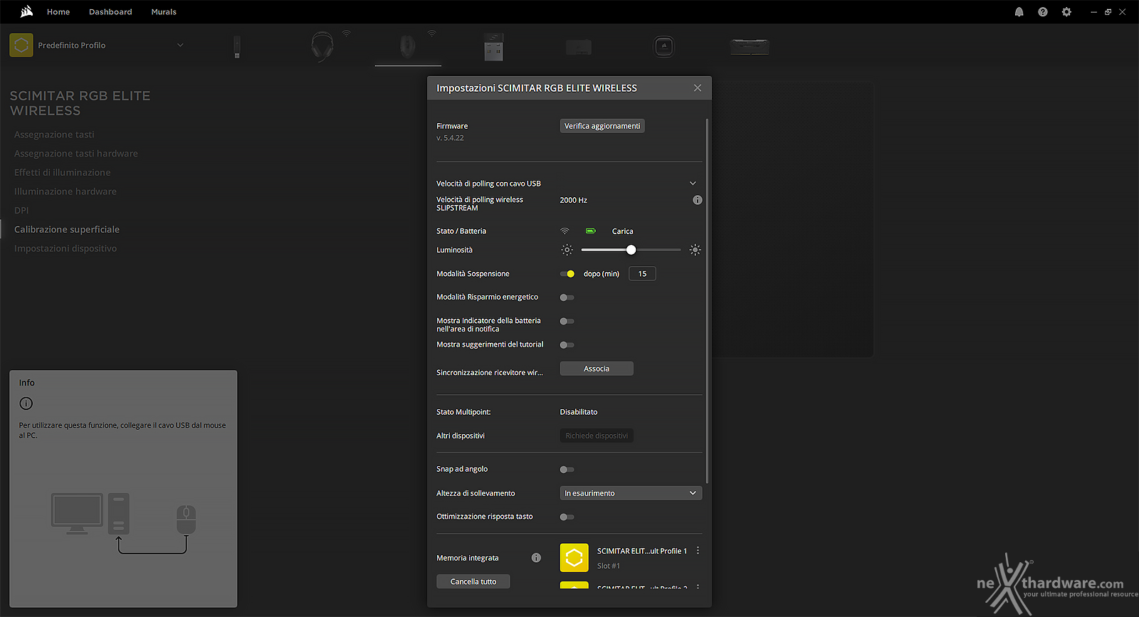Open Illuminazione hardware section

[x=65, y=191]
